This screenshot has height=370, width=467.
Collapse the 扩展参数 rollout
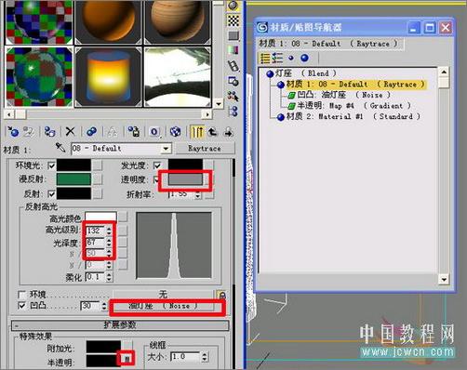[120, 325]
